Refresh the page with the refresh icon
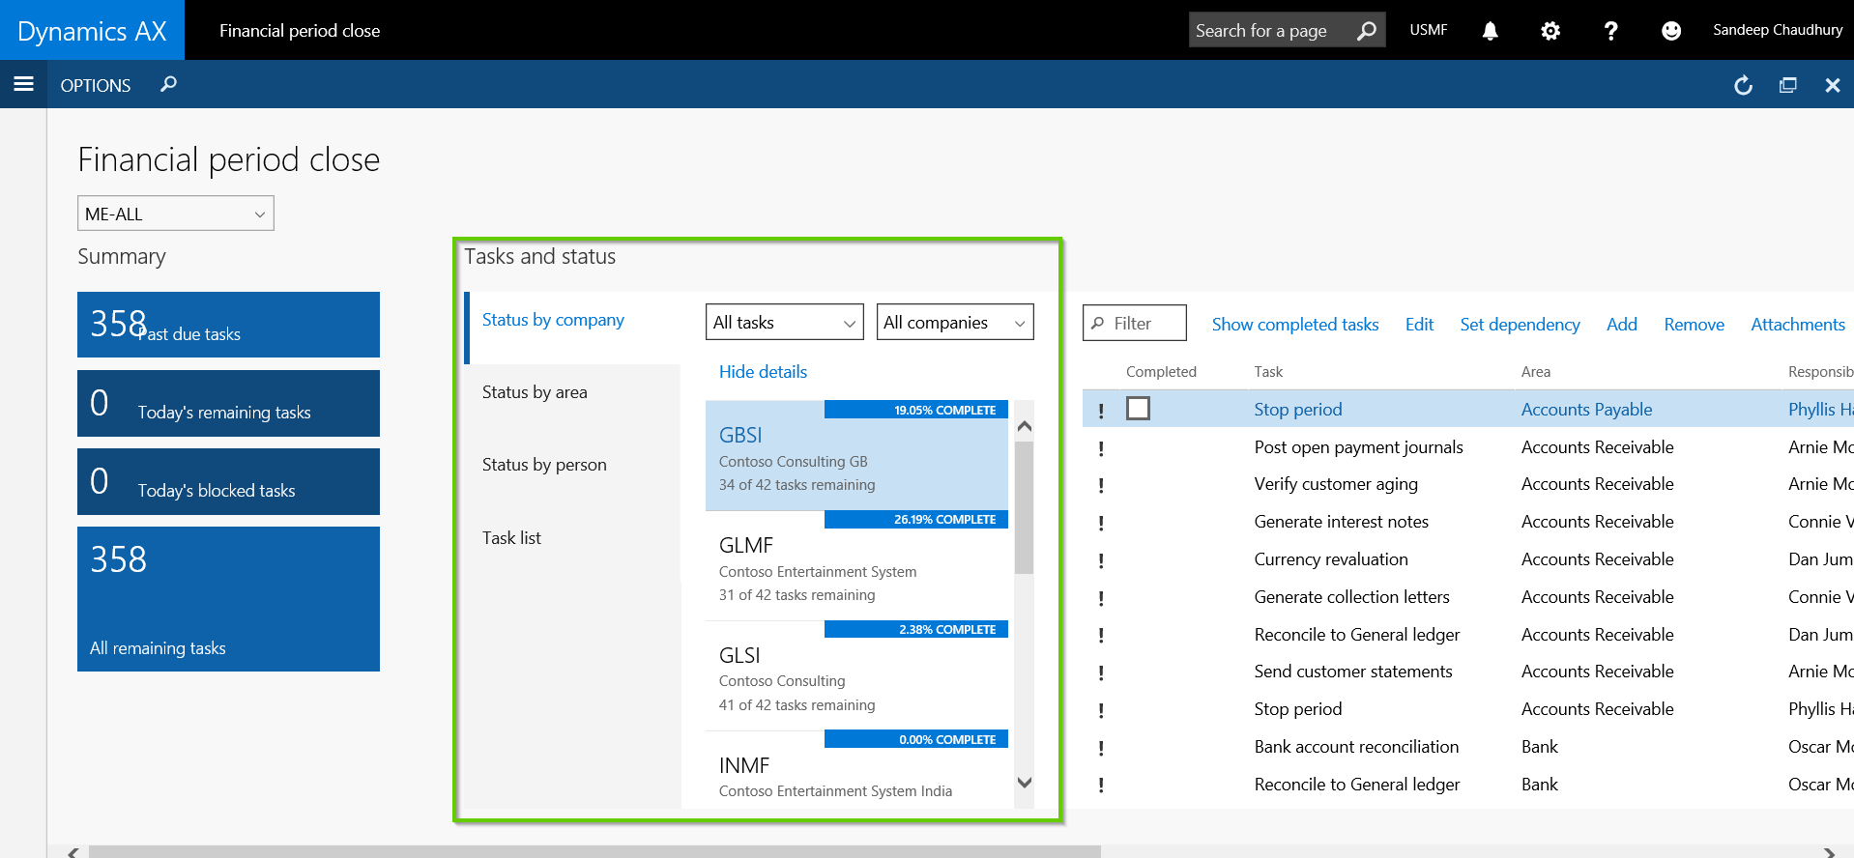Image resolution: width=1854 pixels, height=858 pixels. tap(1743, 85)
